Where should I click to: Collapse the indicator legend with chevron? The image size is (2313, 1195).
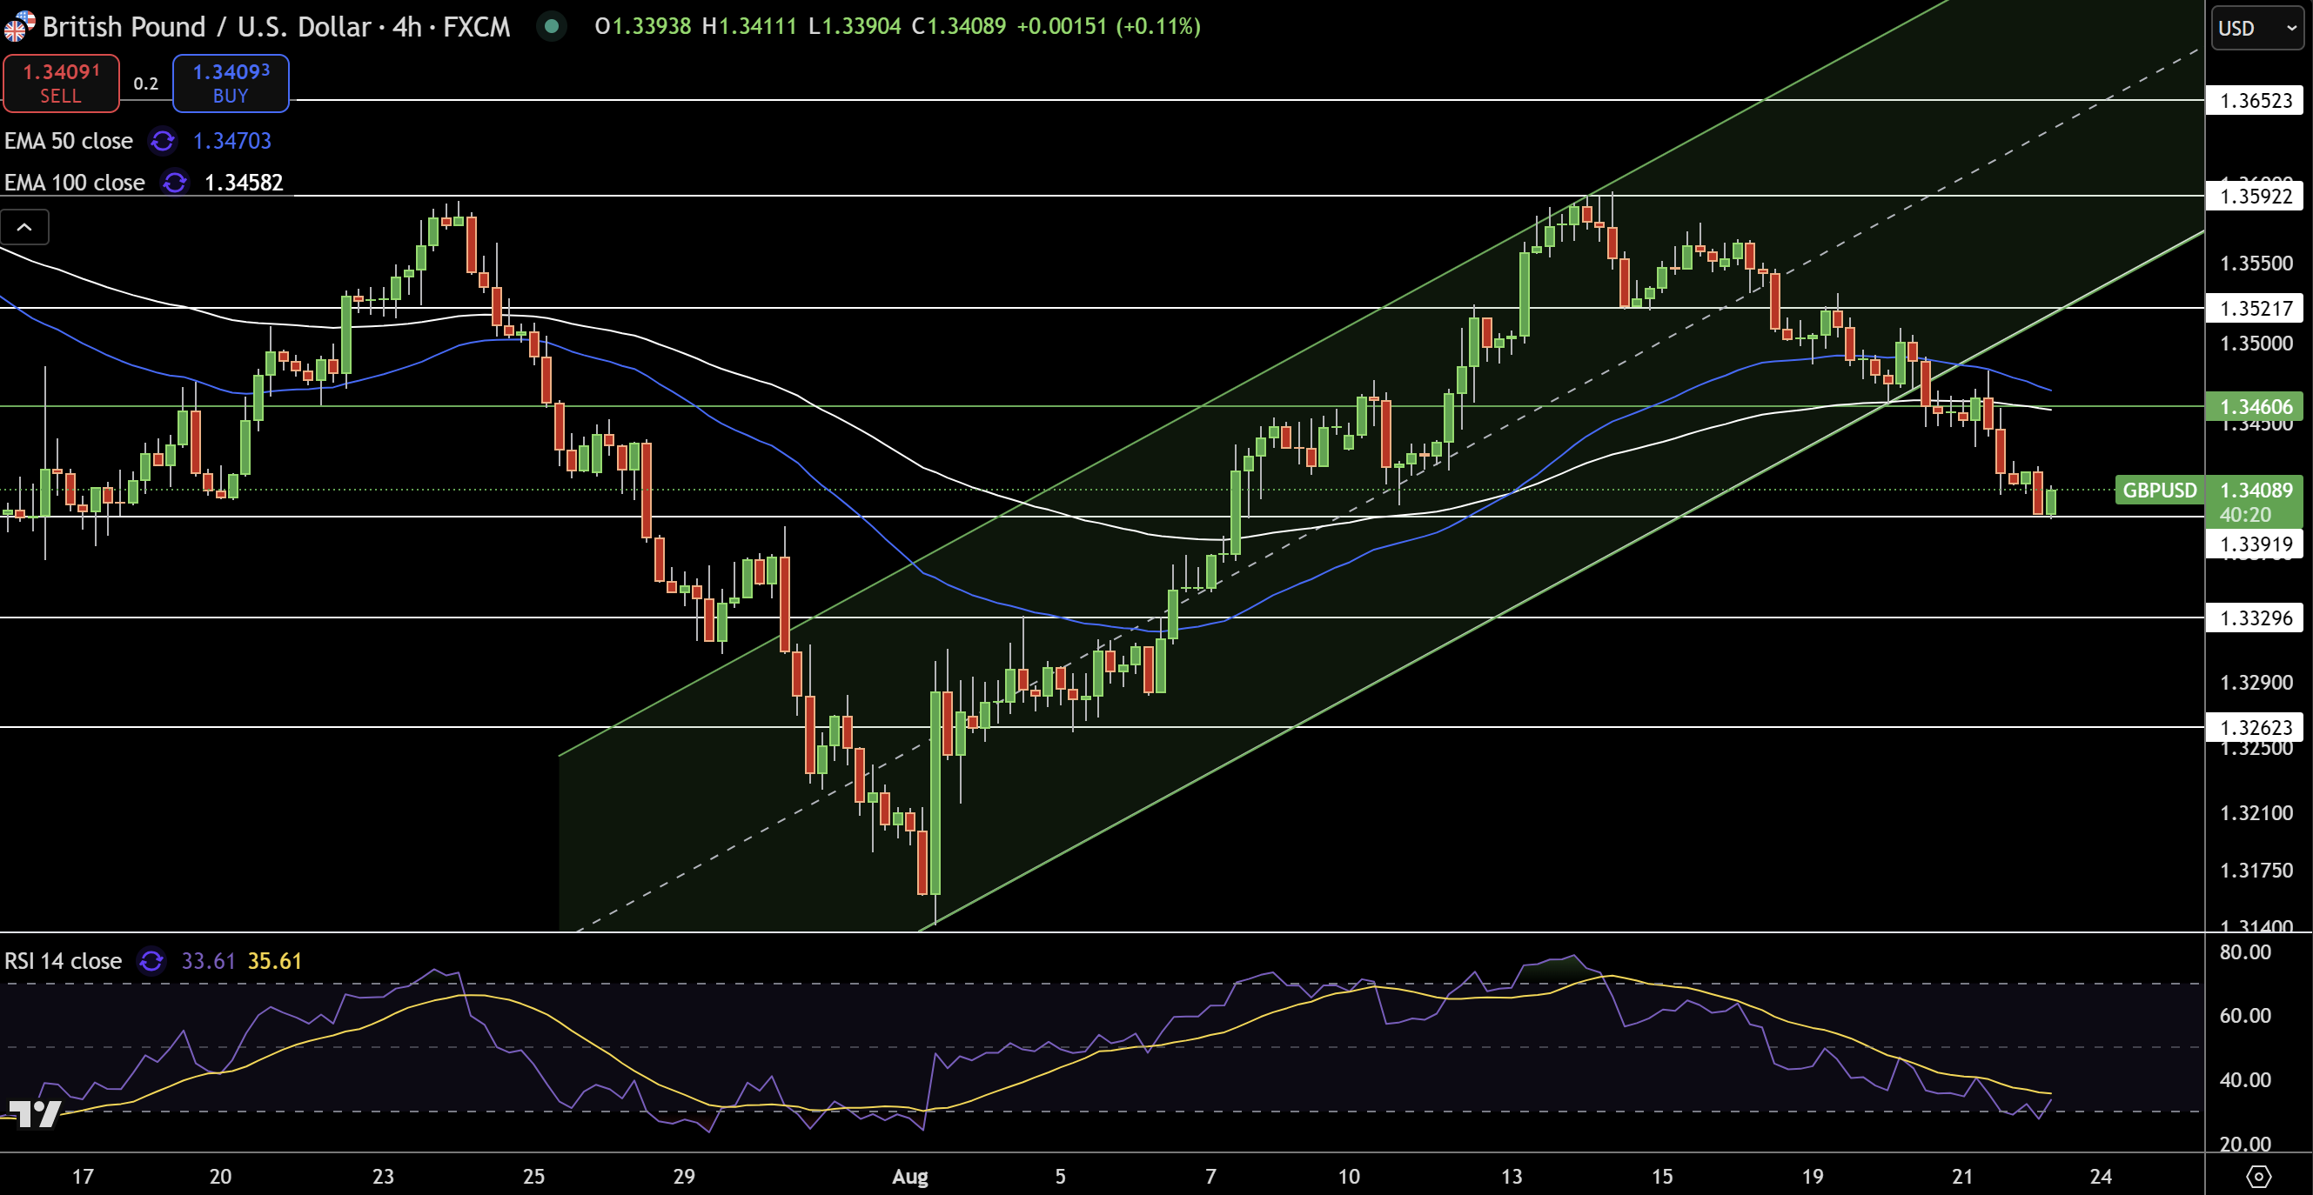[24, 227]
